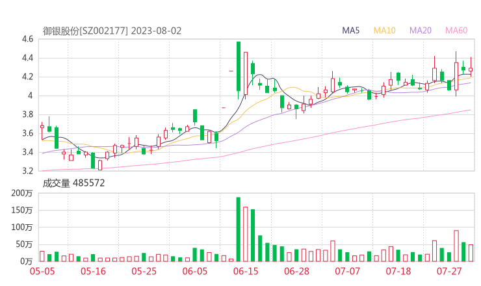The image size is (481, 286).
Task: Click the 200万 volume axis label
Action: [x=23, y=193]
